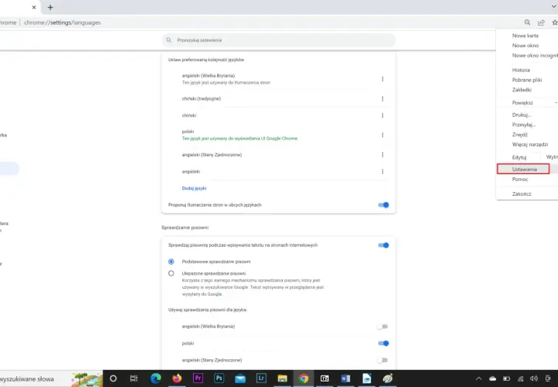Viewport: 558px width, 387px height.
Task: Click Używaj sprawdzania pisowni dla języka label
Action: [208, 310]
